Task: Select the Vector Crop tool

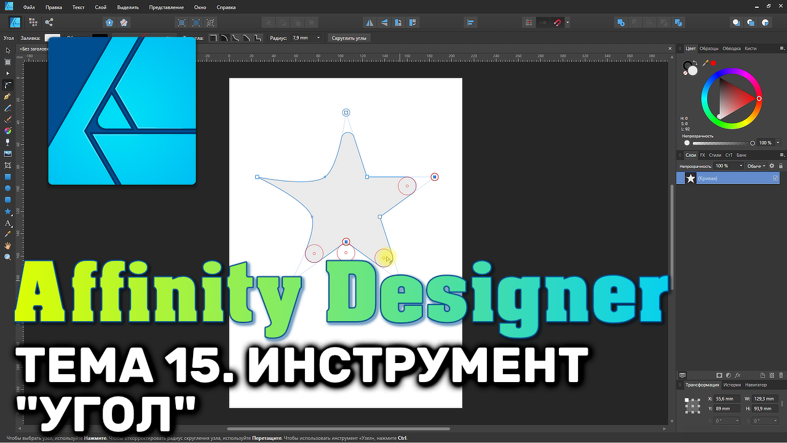Action: [8, 166]
